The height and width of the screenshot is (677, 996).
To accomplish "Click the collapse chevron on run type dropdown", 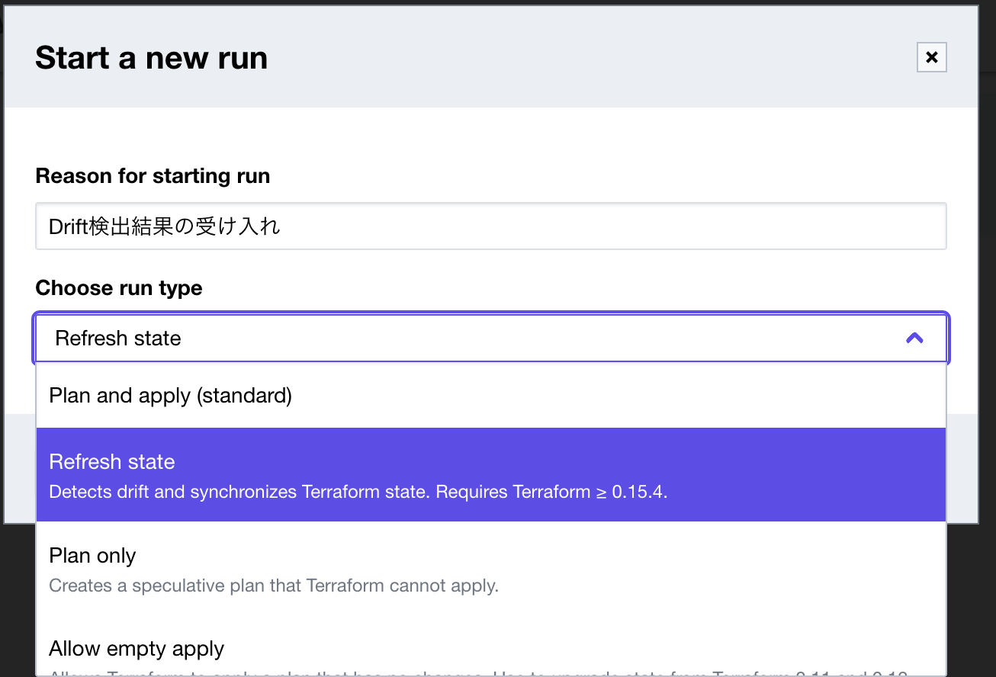I will click(914, 338).
